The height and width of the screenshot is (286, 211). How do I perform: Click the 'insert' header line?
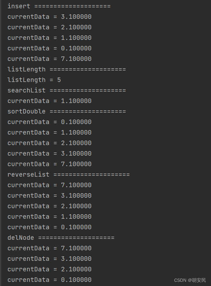[59, 6]
